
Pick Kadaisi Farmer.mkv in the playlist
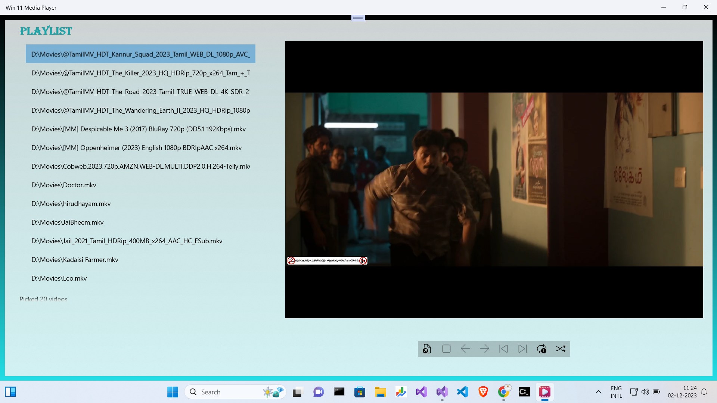click(140, 260)
